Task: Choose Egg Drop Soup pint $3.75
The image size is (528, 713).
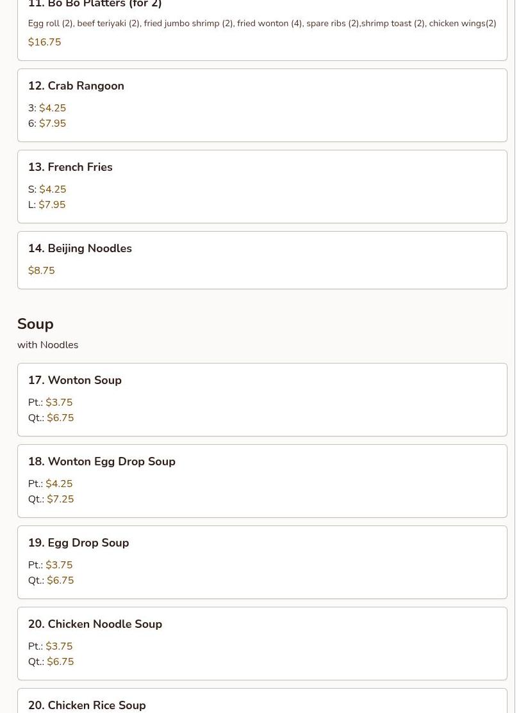Action: tap(59, 565)
